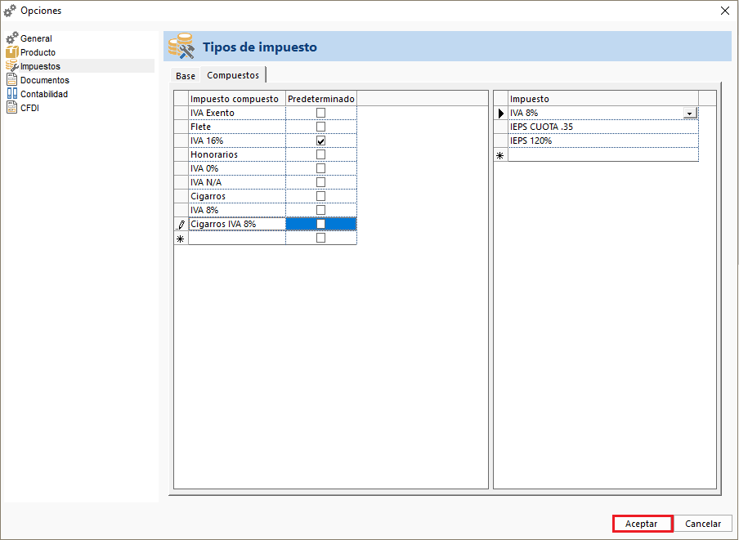Image resolution: width=739 pixels, height=540 pixels.
Task: Select the Compuestos tab
Action: click(233, 75)
